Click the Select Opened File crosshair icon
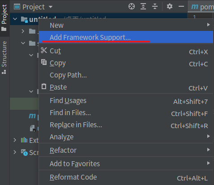The width and height of the screenshot is (214, 185). (x=132, y=6)
